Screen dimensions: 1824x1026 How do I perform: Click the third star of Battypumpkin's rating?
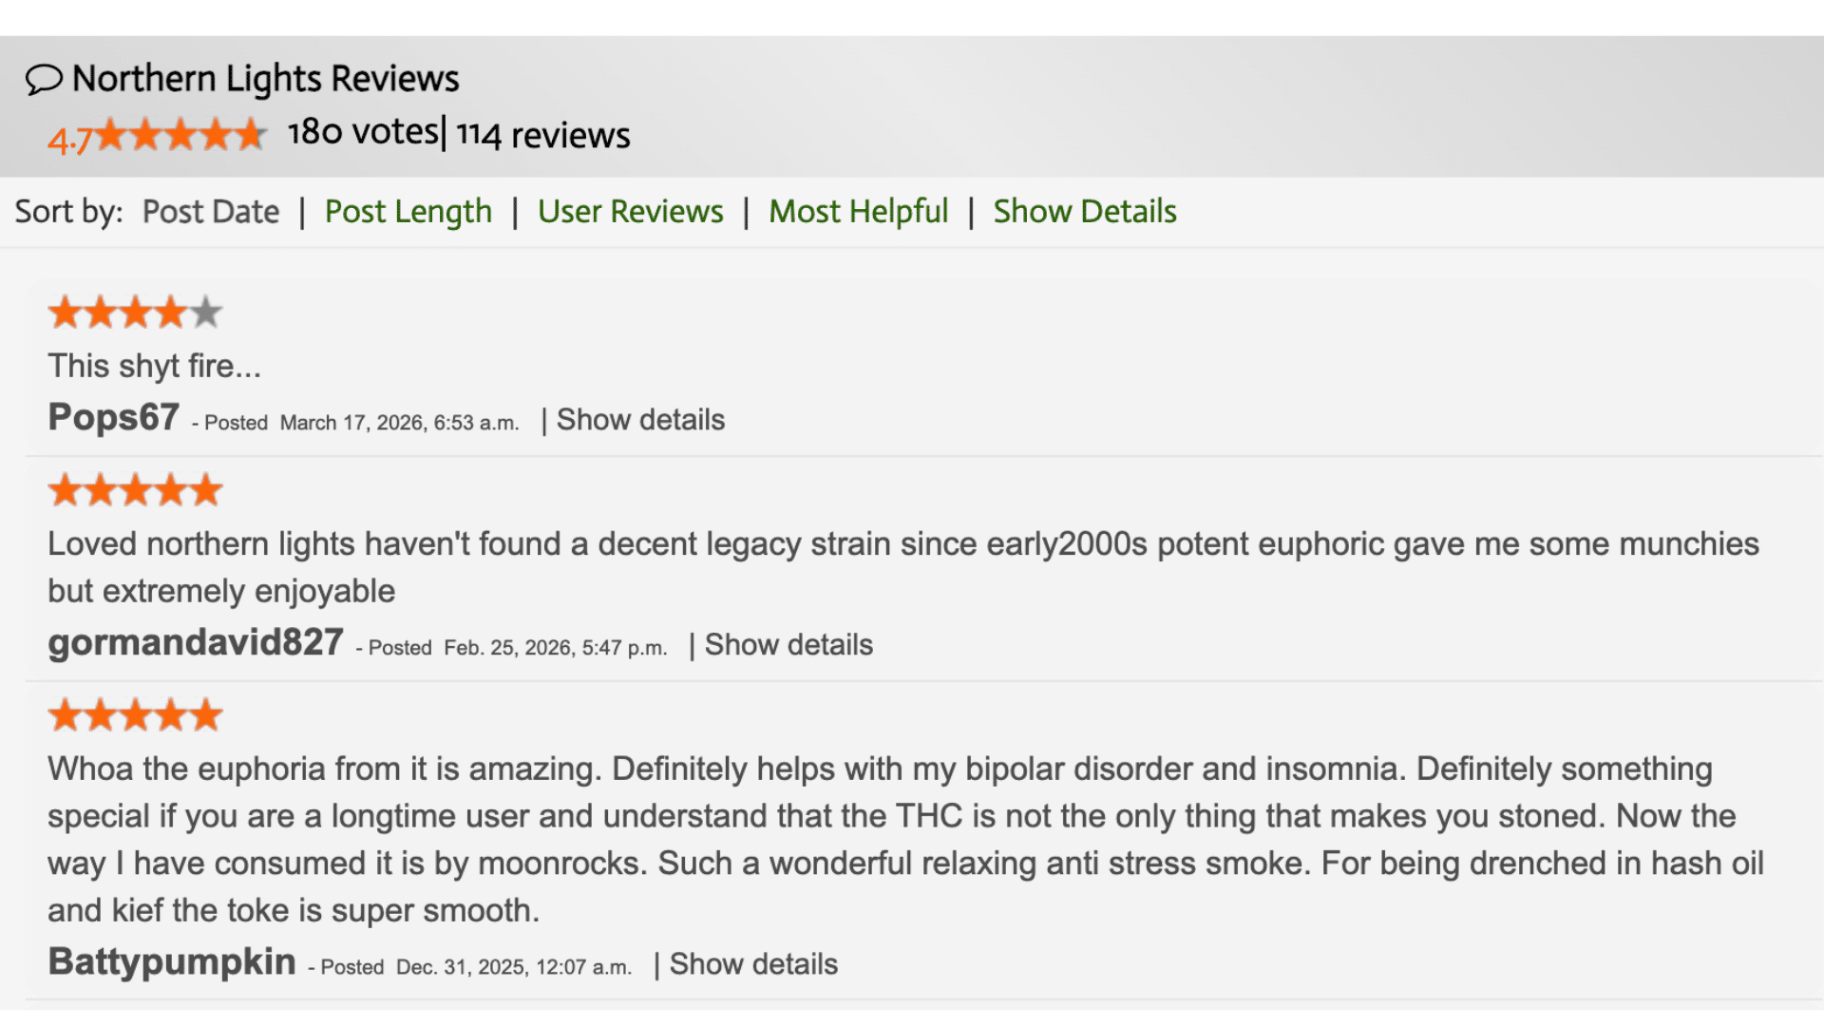pos(134,713)
